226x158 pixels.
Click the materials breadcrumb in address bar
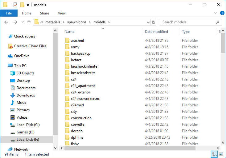(53, 22)
